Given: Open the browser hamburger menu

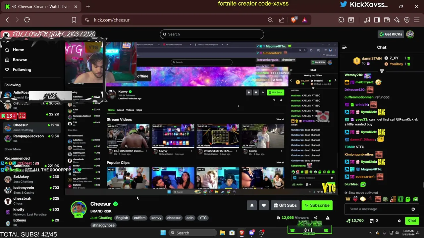Looking at the screenshot, I should [417, 20].
